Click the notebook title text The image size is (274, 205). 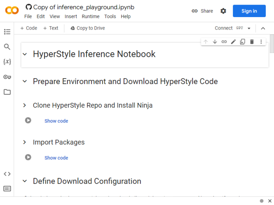(x=84, y=7)
